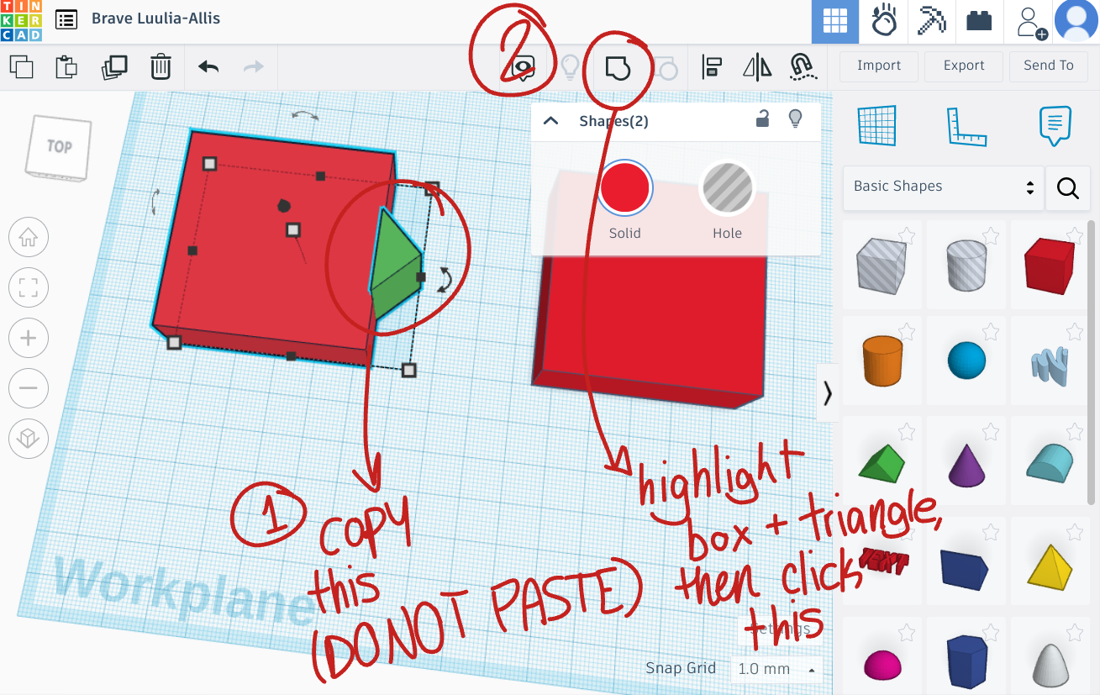Viewport: 1100px width, 695px height.
Task: Show all hidden shapes with the toolbar lightbulb
Action: [571, 66]
